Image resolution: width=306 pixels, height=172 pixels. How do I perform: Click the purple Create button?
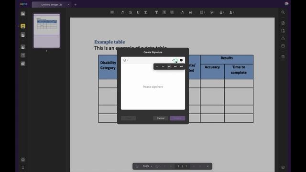[177, 118]
